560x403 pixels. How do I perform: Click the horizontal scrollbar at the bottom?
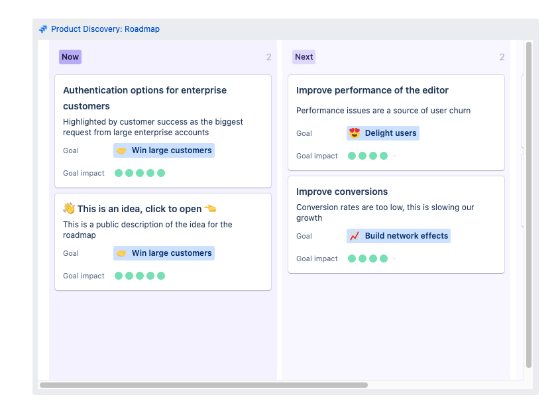click(x=205, y=383)
